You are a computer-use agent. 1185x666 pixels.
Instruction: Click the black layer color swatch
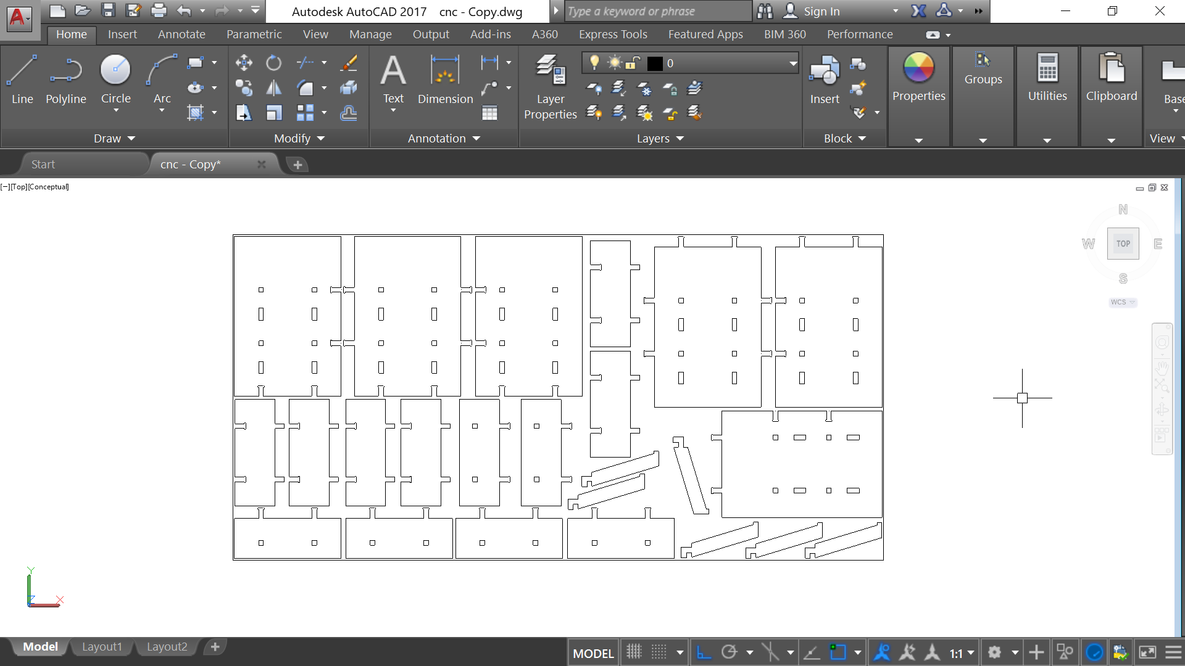click(655, 63)
